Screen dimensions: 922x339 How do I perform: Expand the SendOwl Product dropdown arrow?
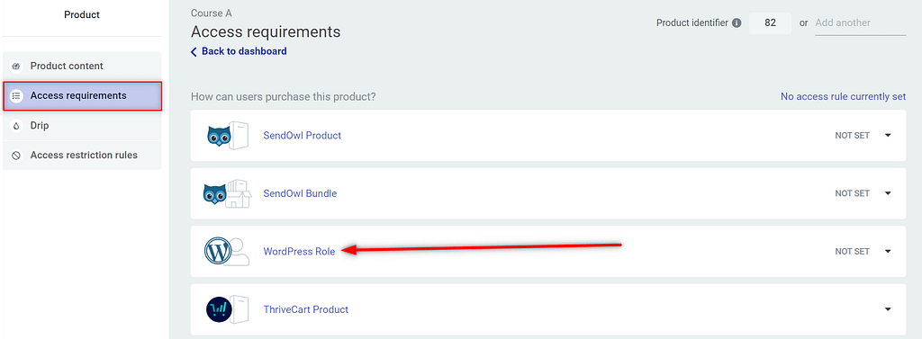tap(888, 135)
